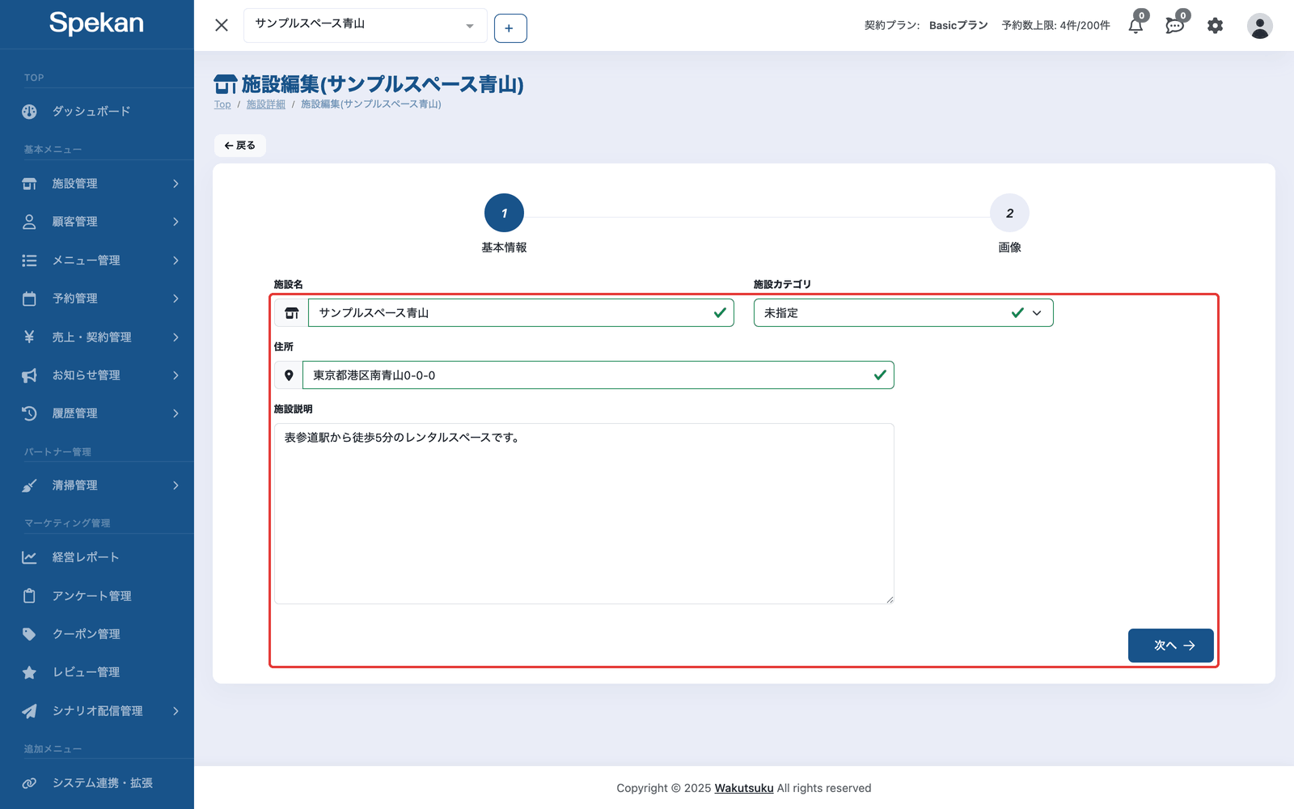Screen dimensions: 1294x809
Task: Go to step 1 基本情報
Action: point(504,214)
